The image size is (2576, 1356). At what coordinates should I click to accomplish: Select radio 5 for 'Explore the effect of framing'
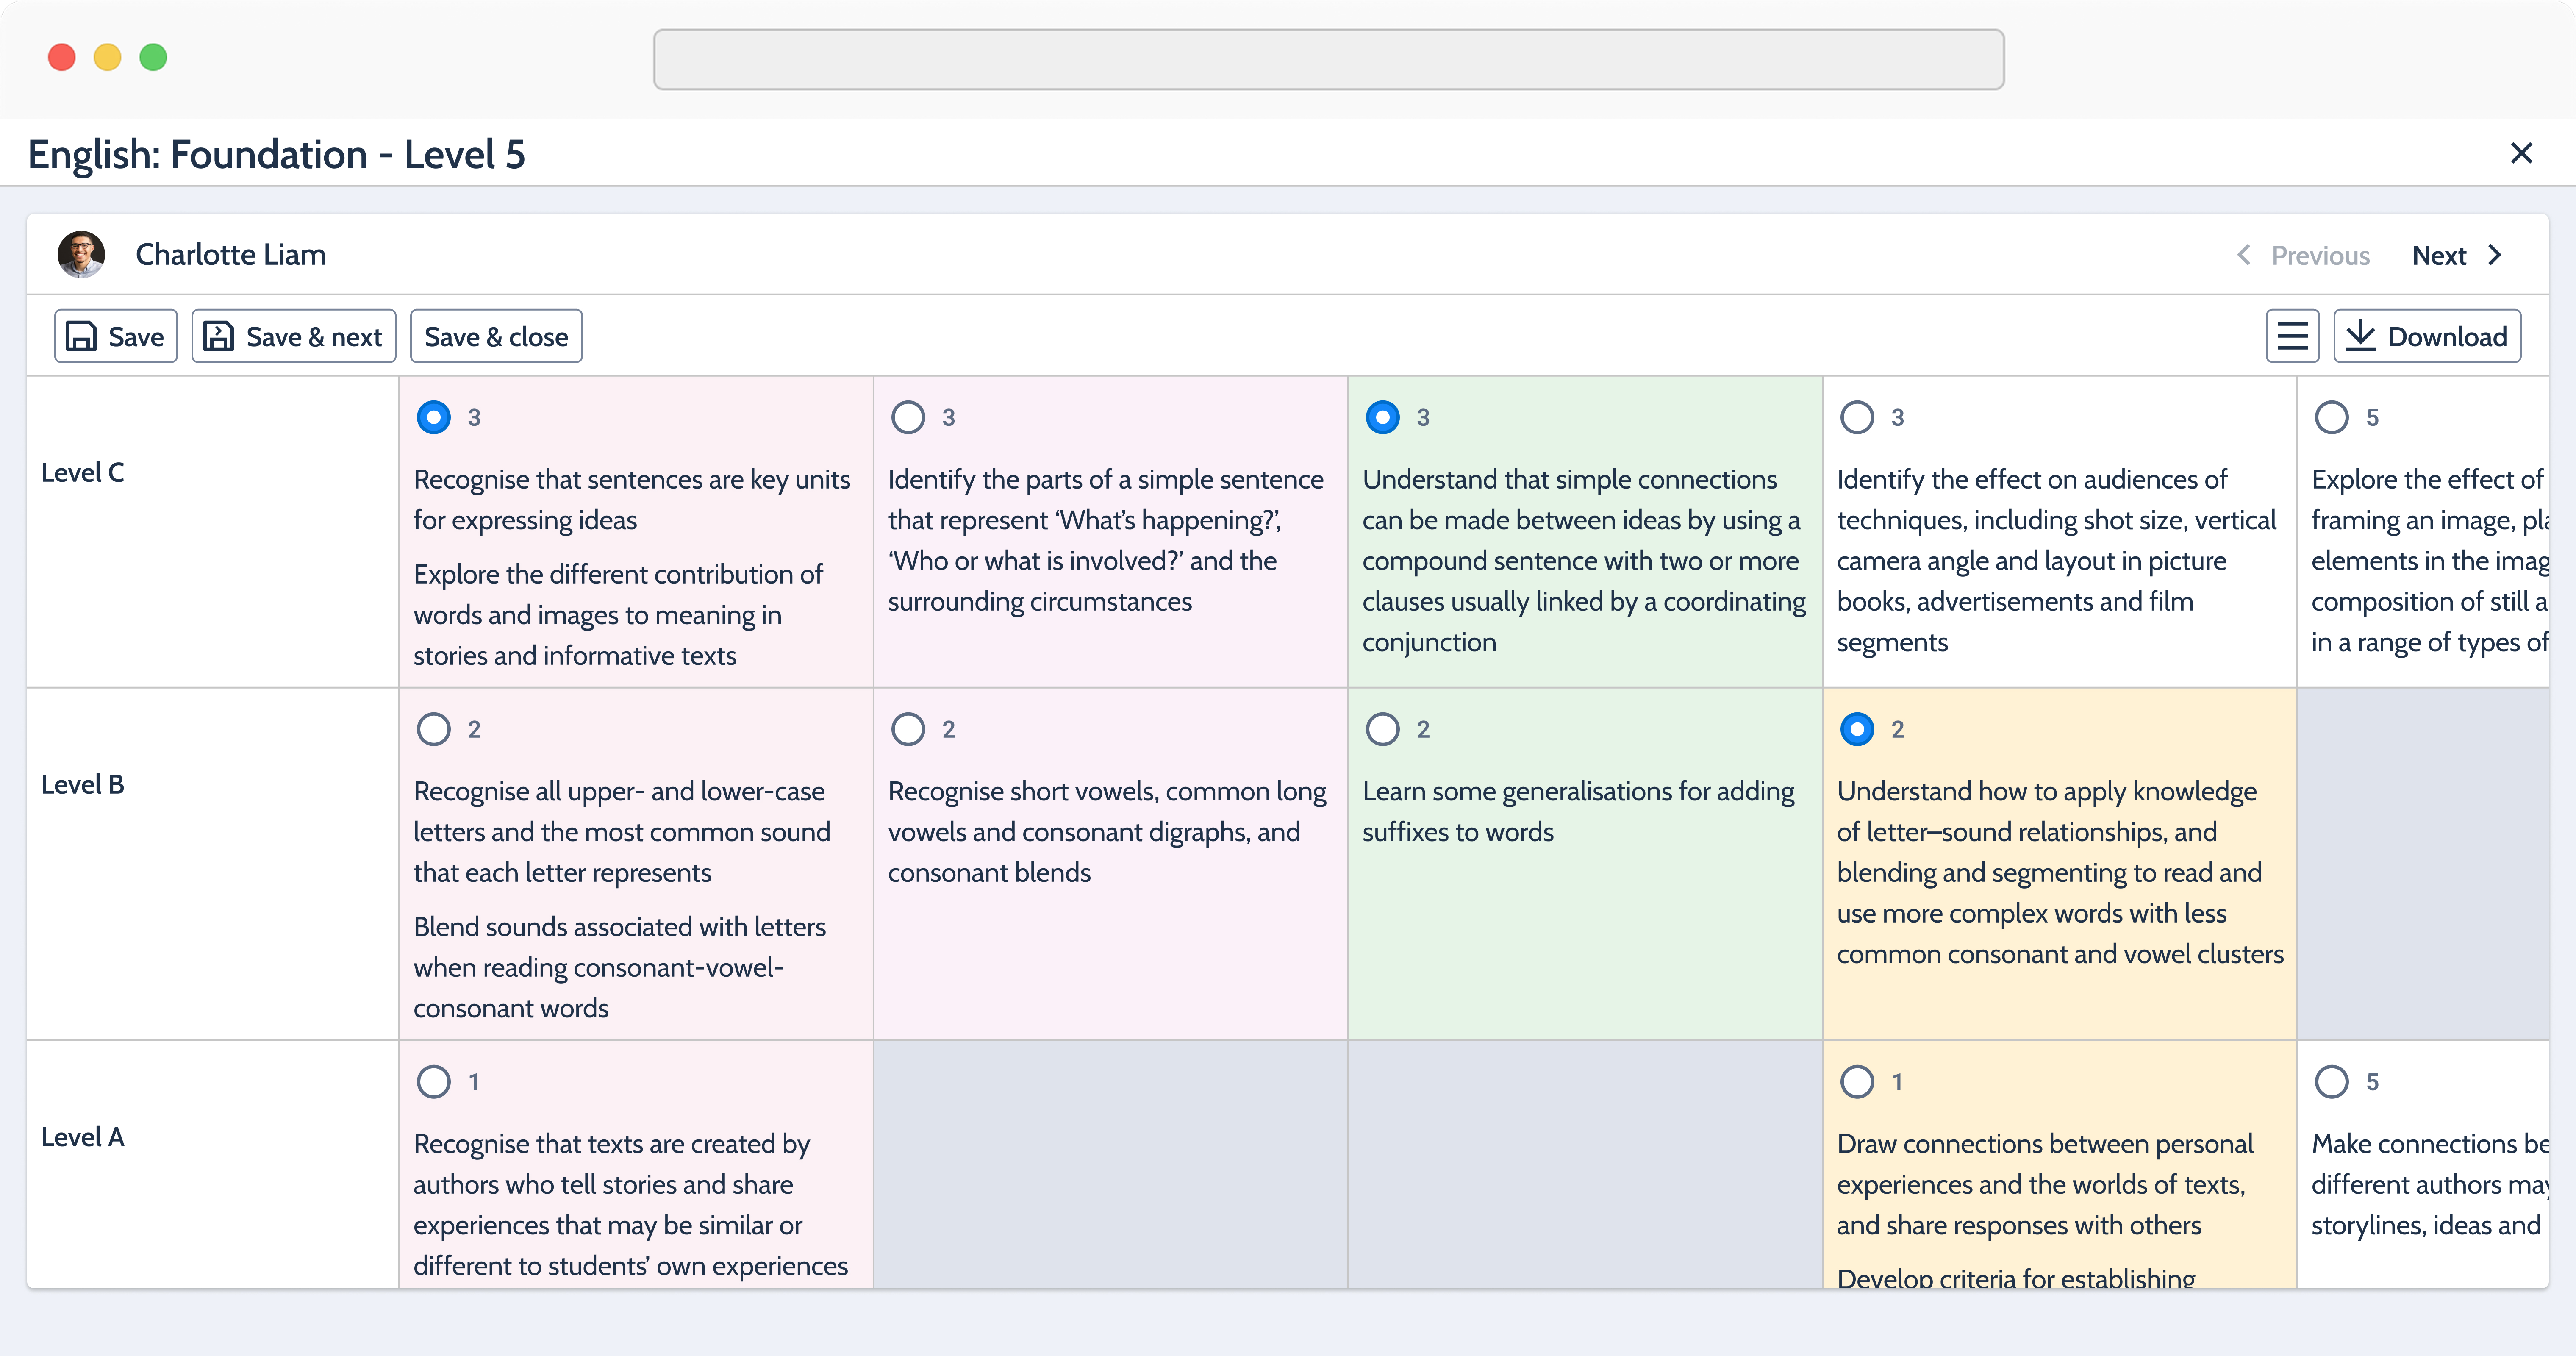[x=2331, y=417]
